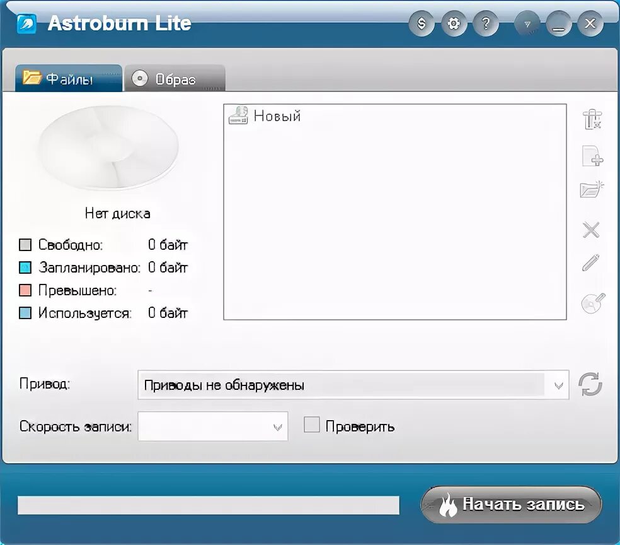Click the Запланировано 0 байт value

tap(168, 267)
